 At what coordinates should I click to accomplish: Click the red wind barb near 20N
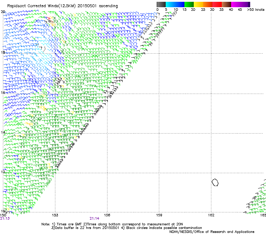(x=49, y=18)
